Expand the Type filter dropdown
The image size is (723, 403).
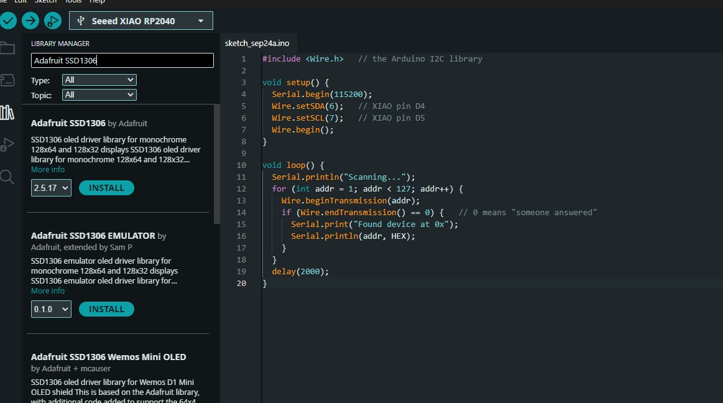[99, 80]
